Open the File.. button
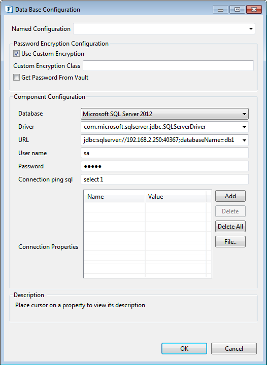The width and height of the screenshot is (267, 365). [230, 242]
